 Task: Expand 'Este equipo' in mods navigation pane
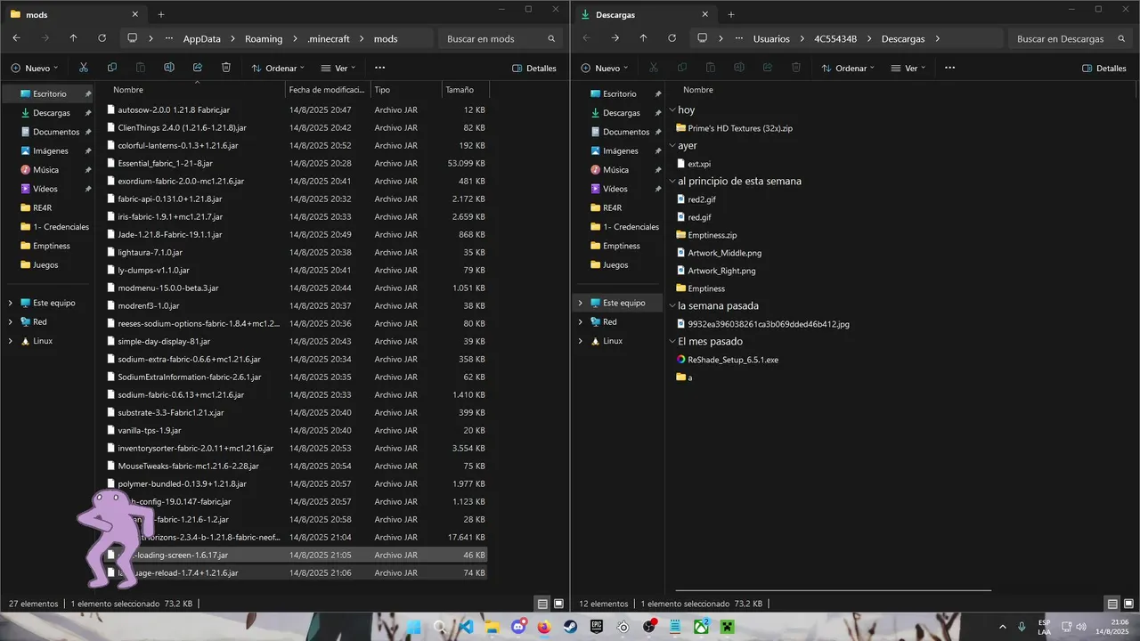(11, 303)
